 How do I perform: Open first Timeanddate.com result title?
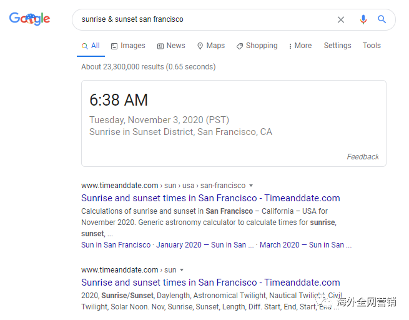[x=210, y=198]
